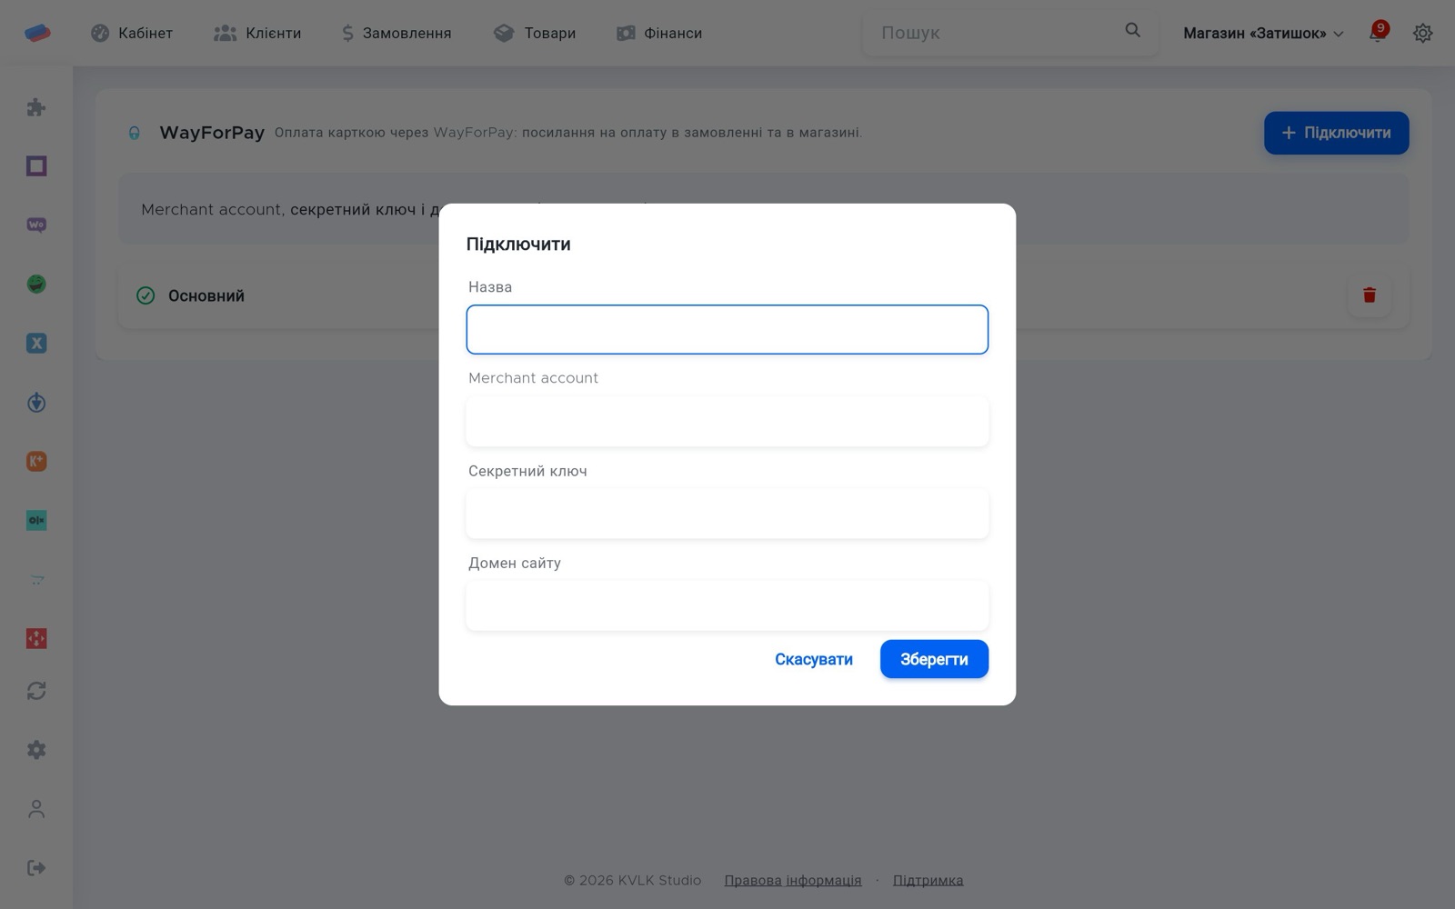This screenshot has height=909, width=1455.
Task: Open the orange K+ integration icon
Action: (x=36, y=462)
